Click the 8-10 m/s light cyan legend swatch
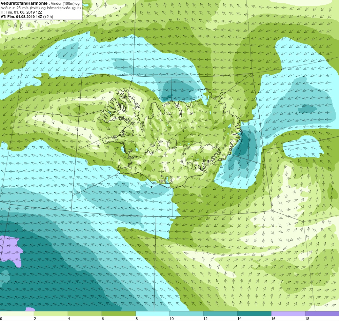The image size is (339, 321). 153,314
